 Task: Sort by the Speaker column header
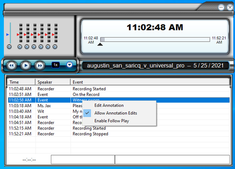click(x=53, y=82)
